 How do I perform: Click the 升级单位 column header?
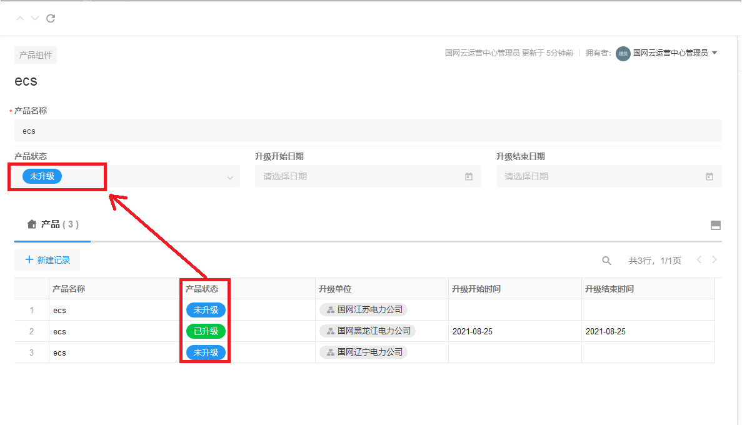point(335,289)
